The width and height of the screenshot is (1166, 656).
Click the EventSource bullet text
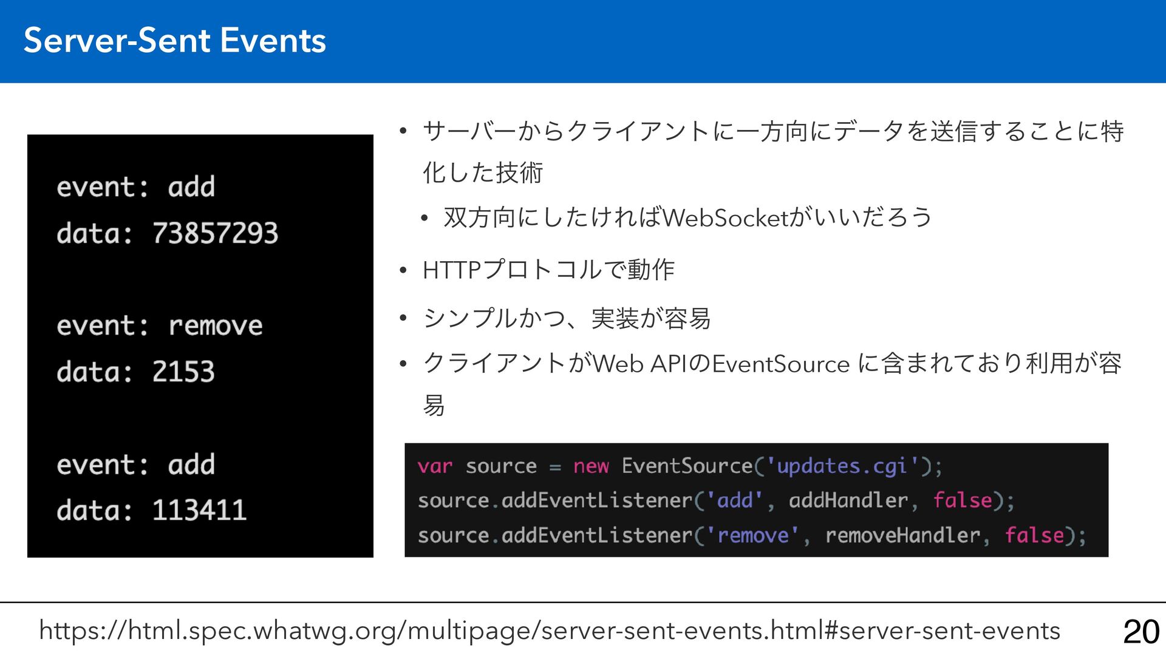(x=771, y=364)
